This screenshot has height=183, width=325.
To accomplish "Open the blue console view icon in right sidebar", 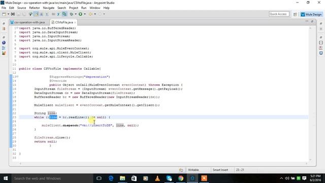I will (321, 53).
